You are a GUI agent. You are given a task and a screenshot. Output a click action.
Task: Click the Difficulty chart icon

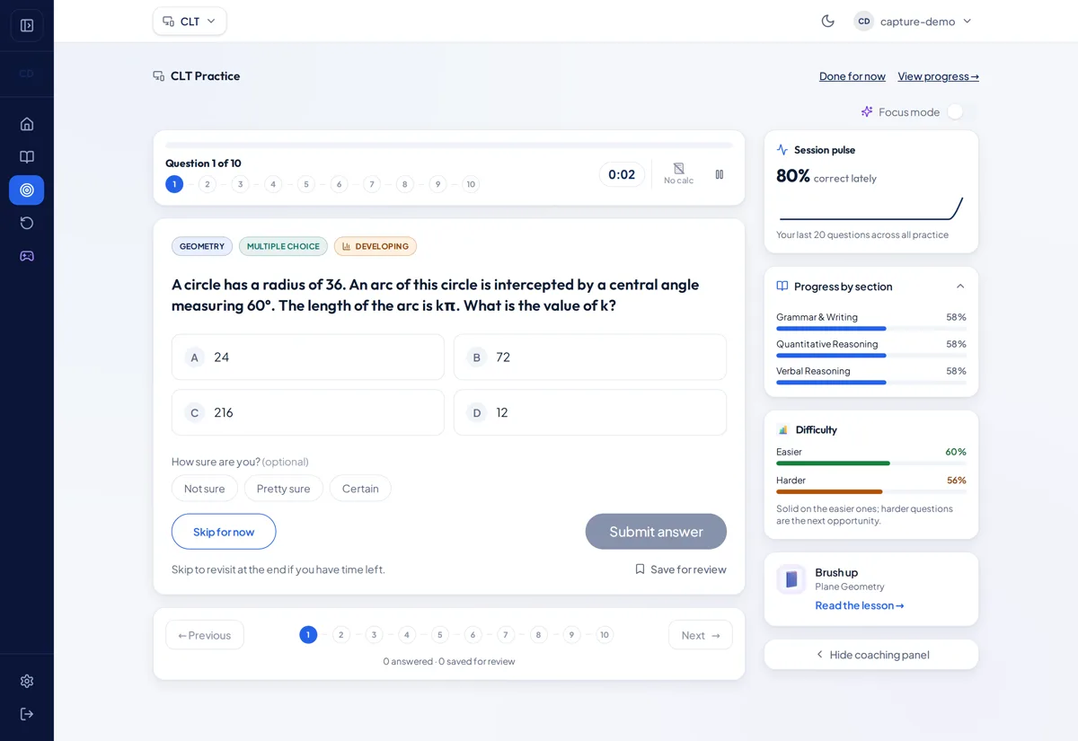pyautogui.click(x=783, y=430)
